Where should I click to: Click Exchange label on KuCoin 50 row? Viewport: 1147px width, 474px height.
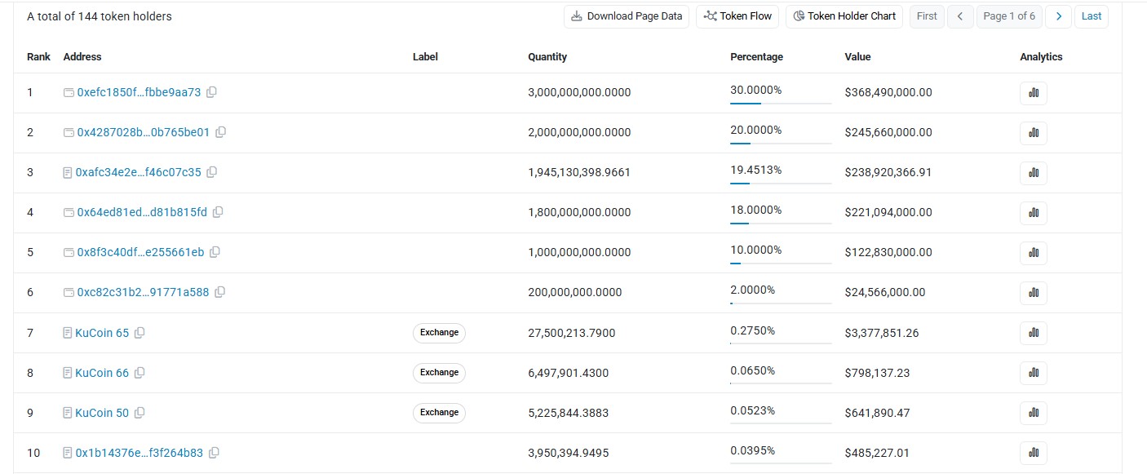pyautogui.click(x=439, y=412)
